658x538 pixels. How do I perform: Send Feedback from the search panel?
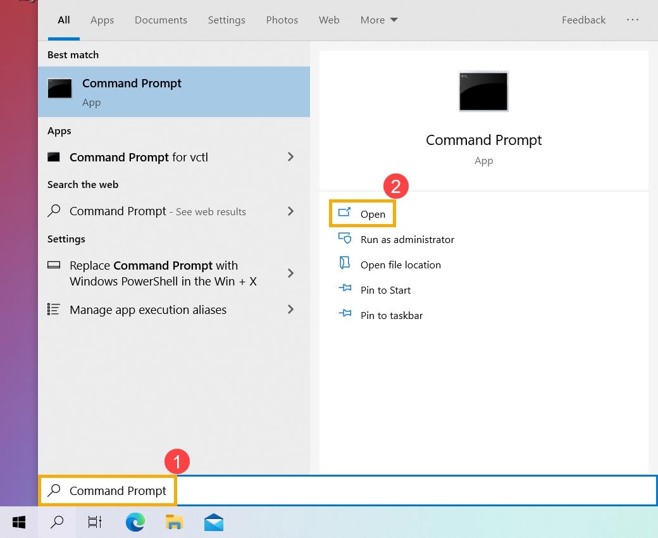click(583, 20)
